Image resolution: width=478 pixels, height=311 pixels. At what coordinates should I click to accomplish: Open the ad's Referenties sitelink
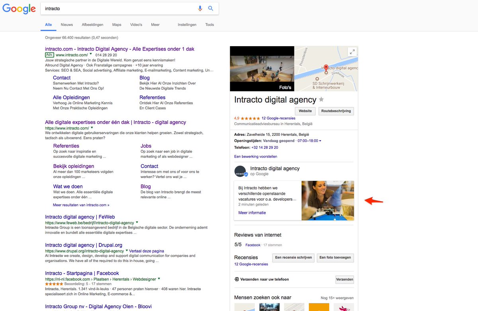(x=152, y=97)
